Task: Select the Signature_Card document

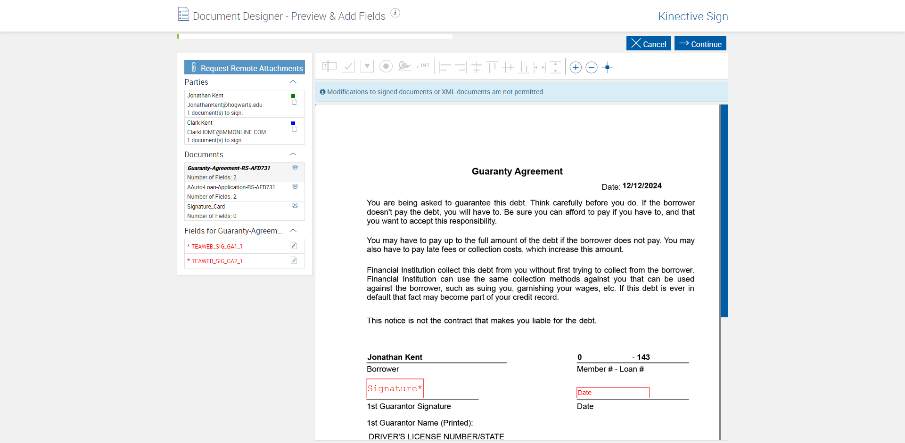Action: [x=245, y=211]
